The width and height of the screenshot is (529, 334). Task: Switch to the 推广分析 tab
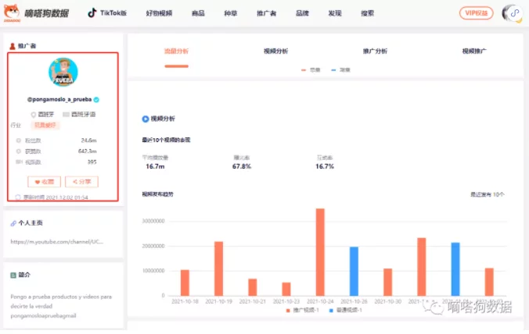(375, 52)
